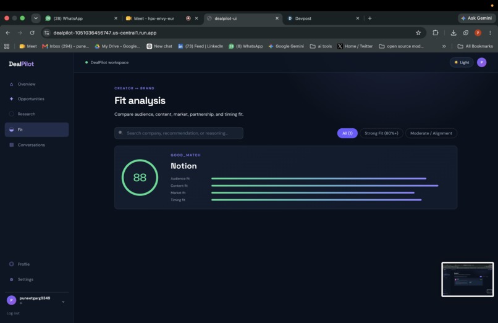Click the Content fit progress bar
Screen dimensions: 498x323
[x=324, y=186]
